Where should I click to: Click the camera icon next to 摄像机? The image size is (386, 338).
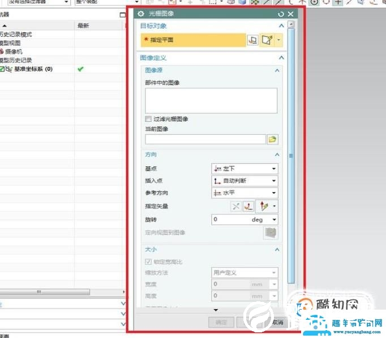pos(2,52)
